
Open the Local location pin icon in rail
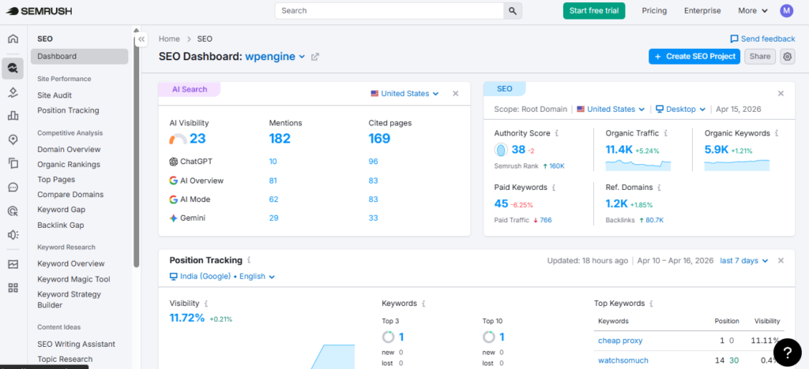[x=13, y=140]
